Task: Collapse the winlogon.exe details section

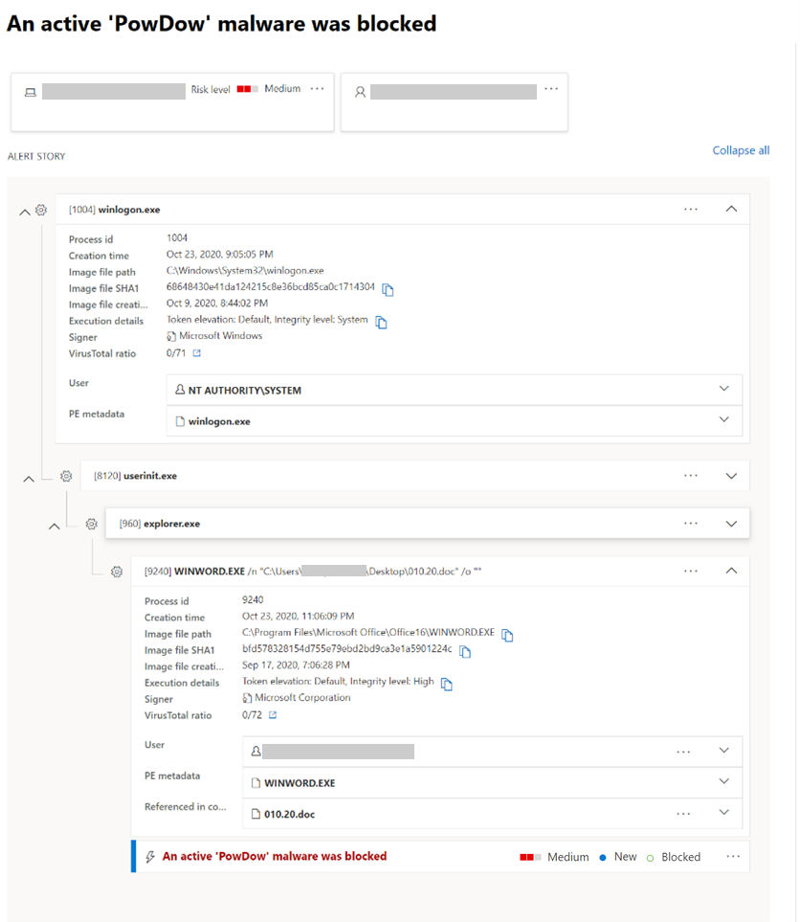Action: pyautogui.click(x=731, y=209)
